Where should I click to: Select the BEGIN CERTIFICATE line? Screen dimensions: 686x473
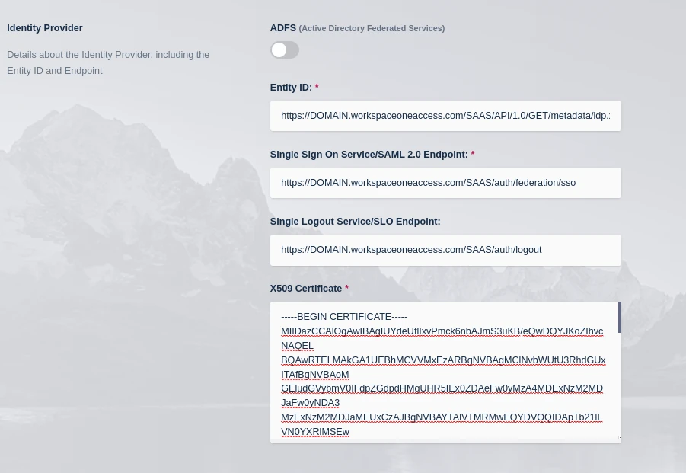click(x=344, y=316)
